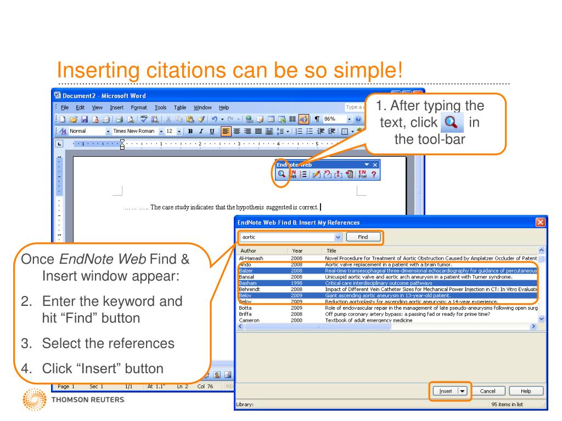562x421 pixels.
Task: Open the Edit menu
Action: pos(80,107)
